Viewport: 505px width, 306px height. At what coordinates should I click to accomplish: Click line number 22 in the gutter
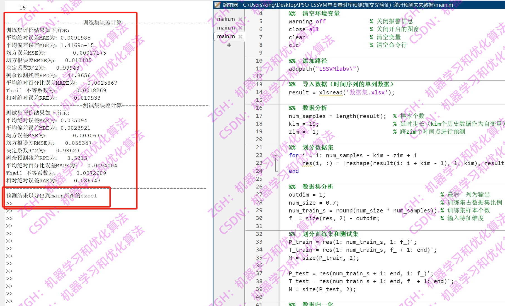(259, 155)
